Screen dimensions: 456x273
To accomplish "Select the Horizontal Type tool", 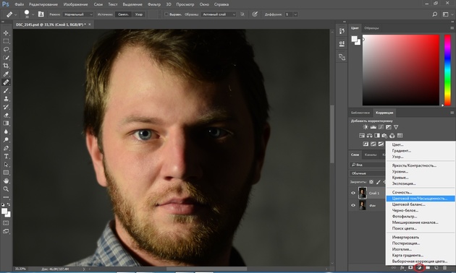I will (6, 156).
